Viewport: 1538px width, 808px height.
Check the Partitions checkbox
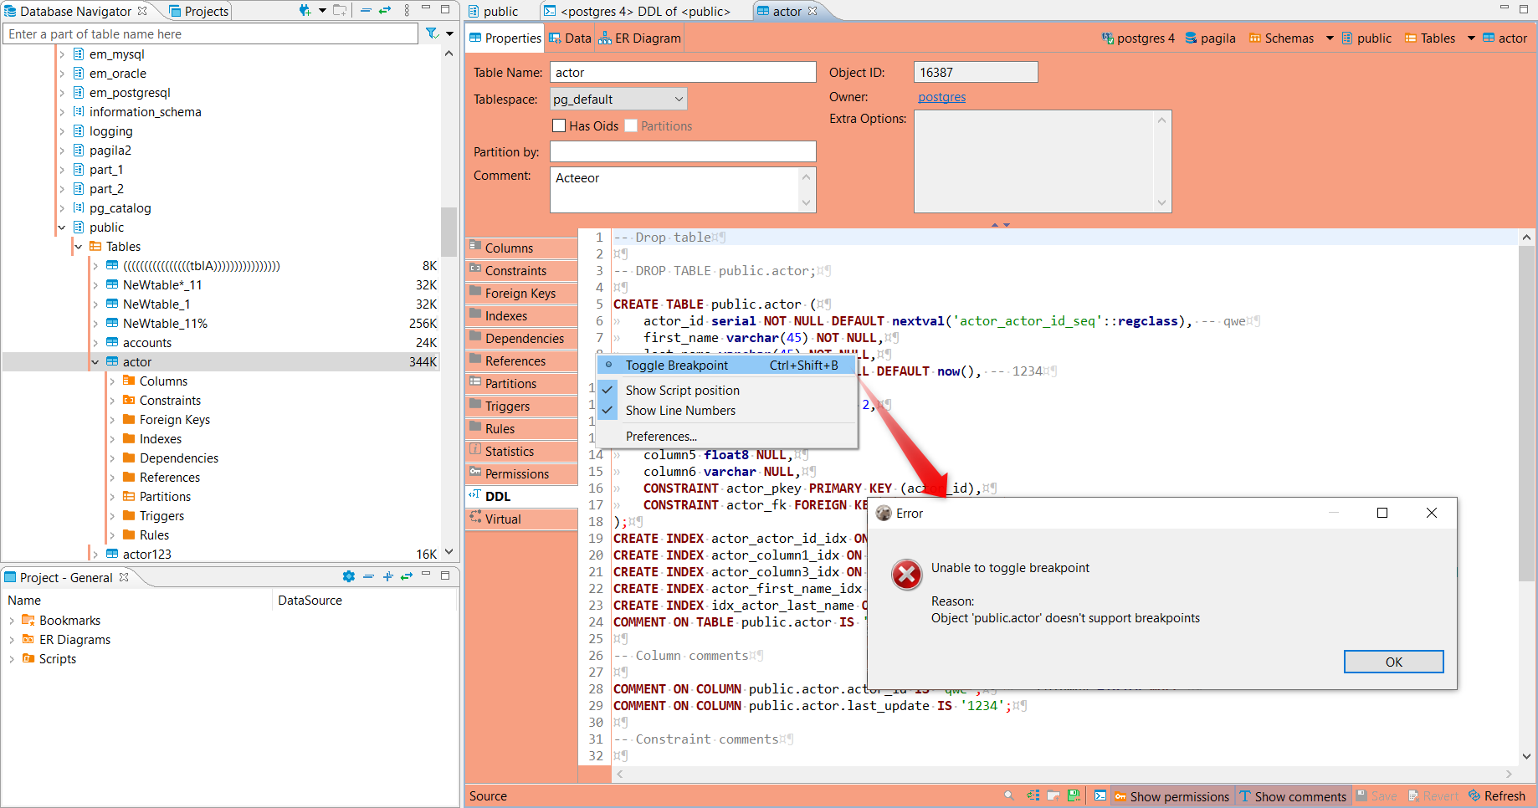click(x=630, y=125)
